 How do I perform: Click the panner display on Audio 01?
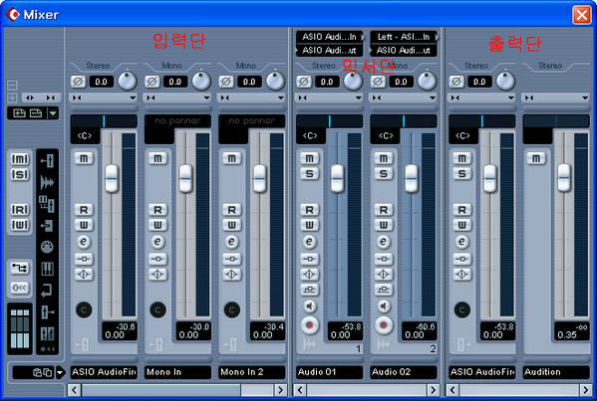[329, 121]
